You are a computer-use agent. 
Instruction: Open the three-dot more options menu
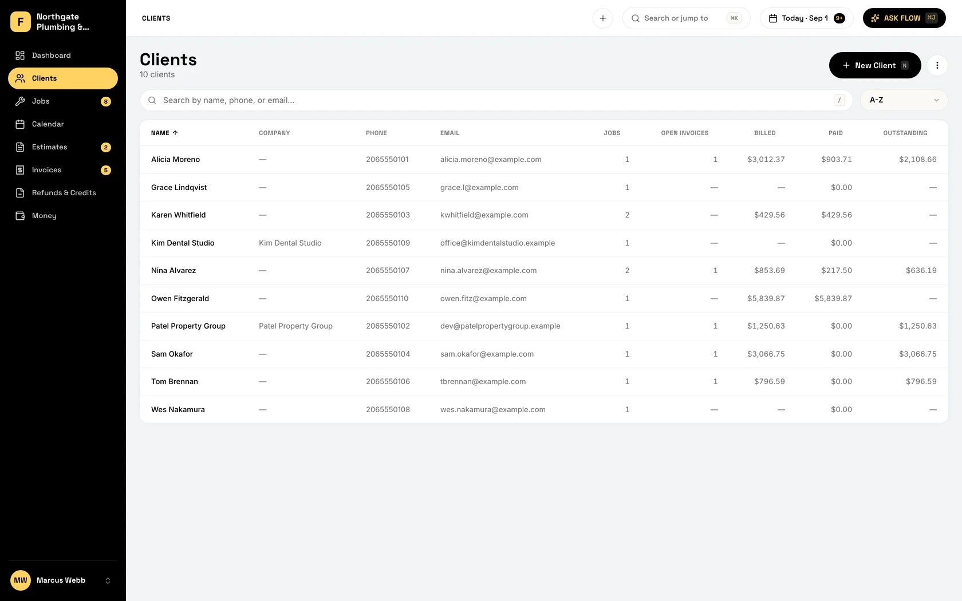coord(937,65)
